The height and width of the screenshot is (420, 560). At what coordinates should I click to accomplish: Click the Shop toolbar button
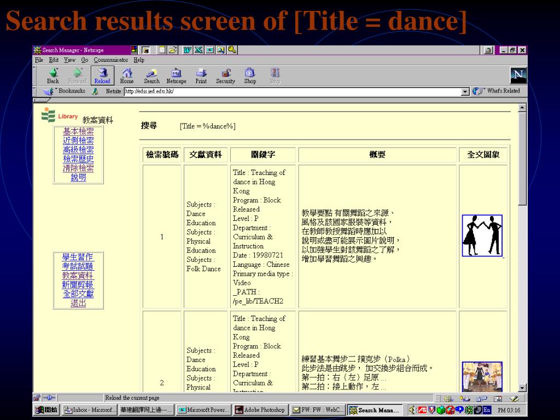pyautogui.click(x=250, y=75)
